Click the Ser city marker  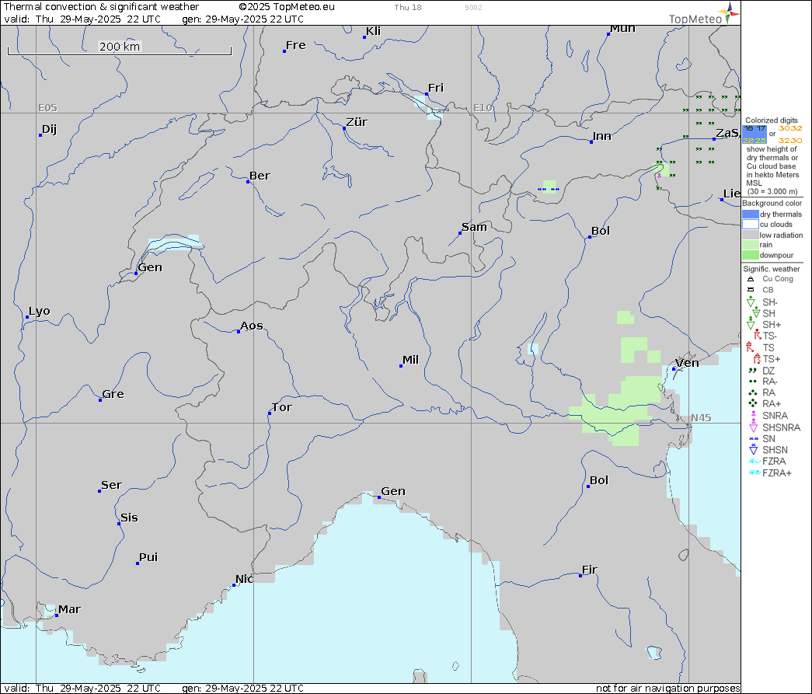99,490
